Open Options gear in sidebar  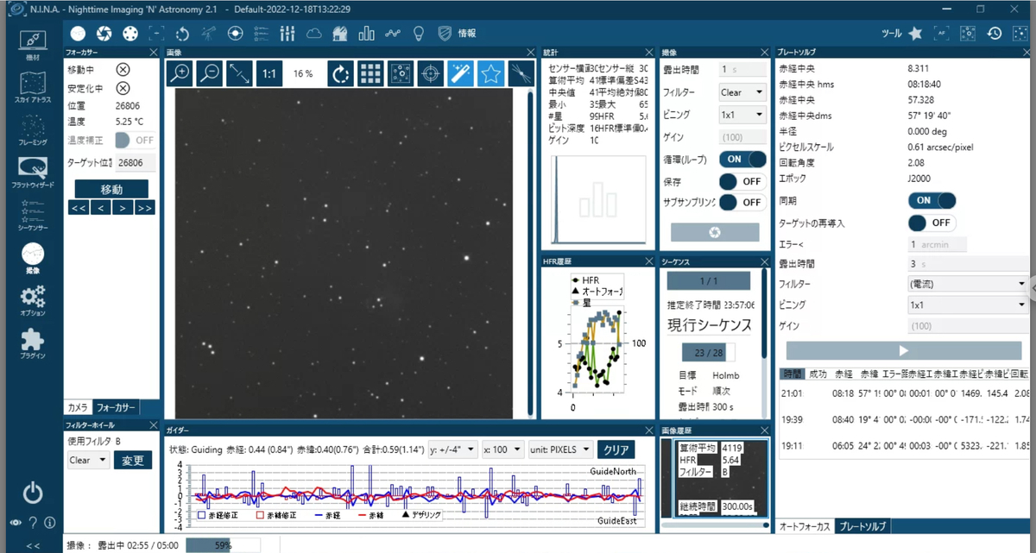click(32, 300)
